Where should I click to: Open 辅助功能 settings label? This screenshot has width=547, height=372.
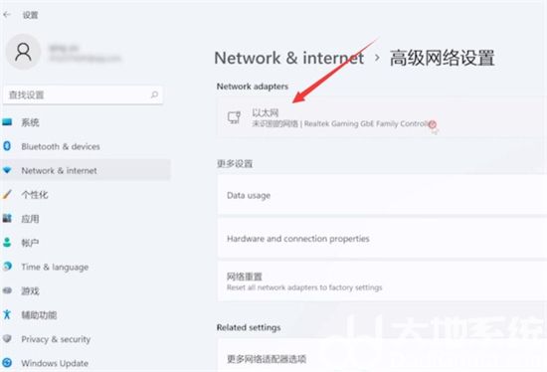[x=39, y=315]
